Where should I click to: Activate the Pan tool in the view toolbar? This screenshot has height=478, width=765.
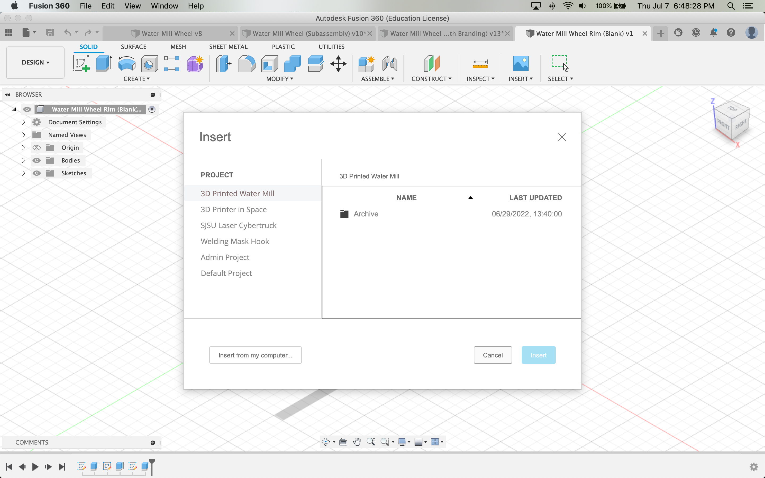click(x=356, y=442)
